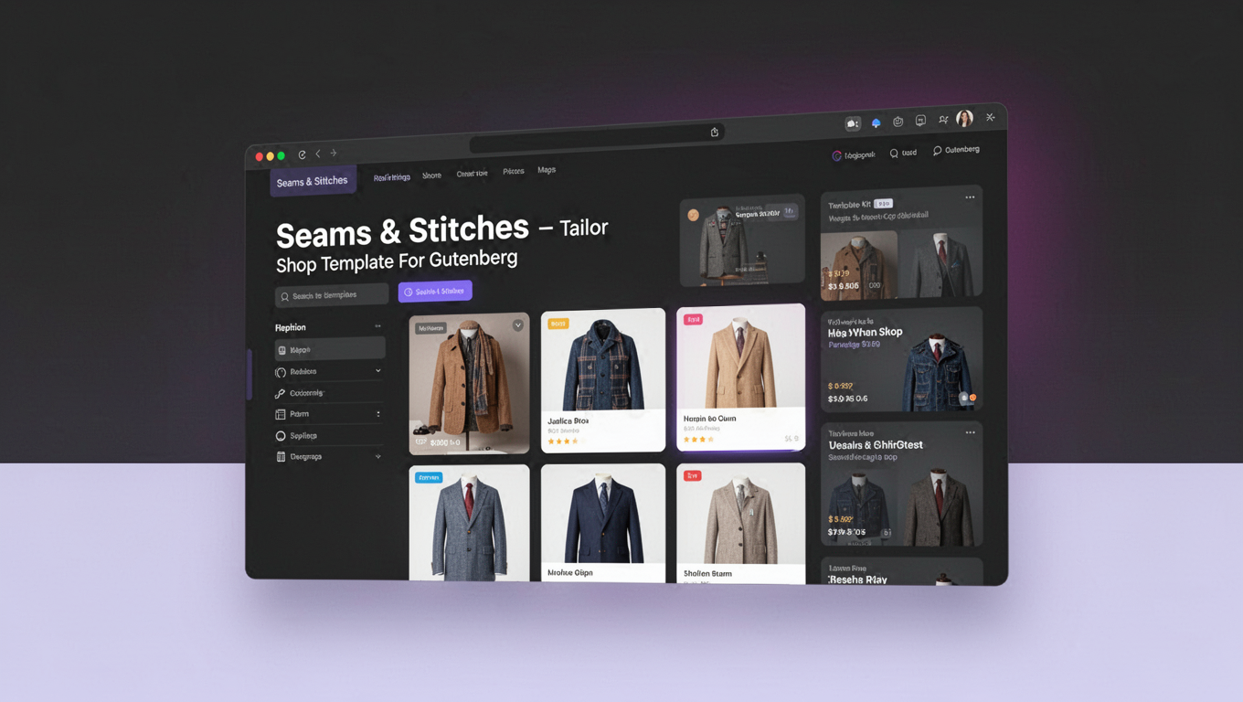Go forward with the browser forward arrow

click(x=334, y=153)
